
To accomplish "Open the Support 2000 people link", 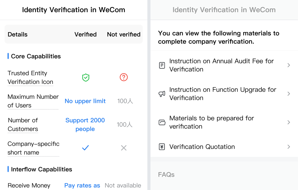I will coord(85,125).
